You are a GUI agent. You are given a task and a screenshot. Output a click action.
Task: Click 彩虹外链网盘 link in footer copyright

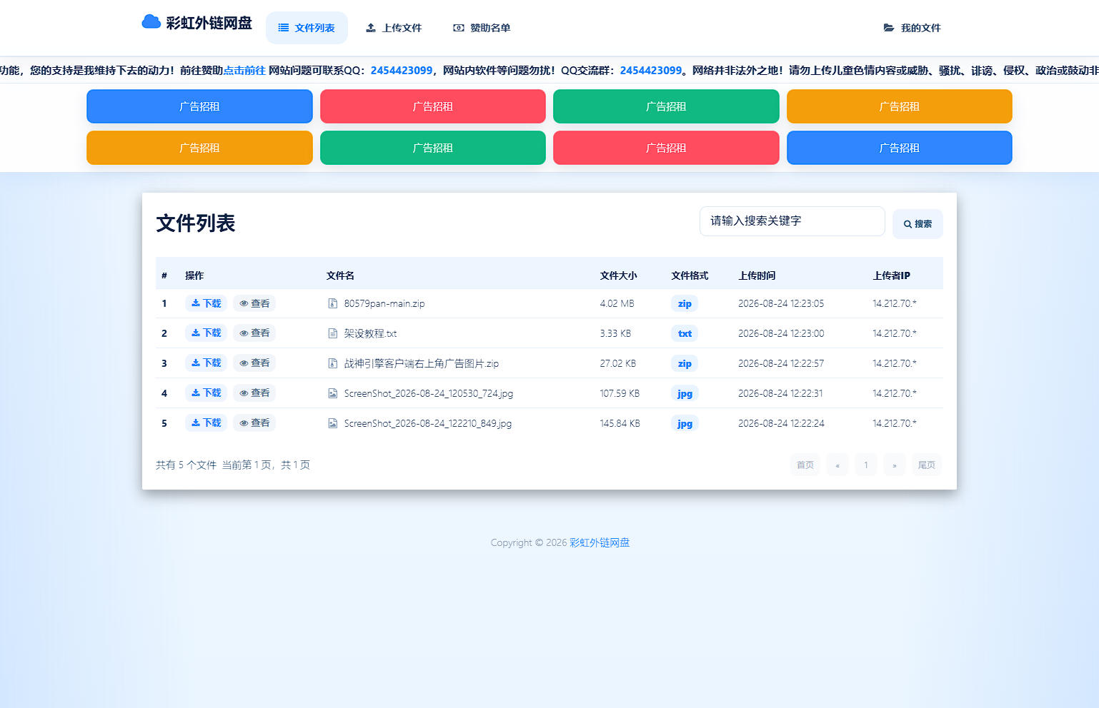[600, 542]
